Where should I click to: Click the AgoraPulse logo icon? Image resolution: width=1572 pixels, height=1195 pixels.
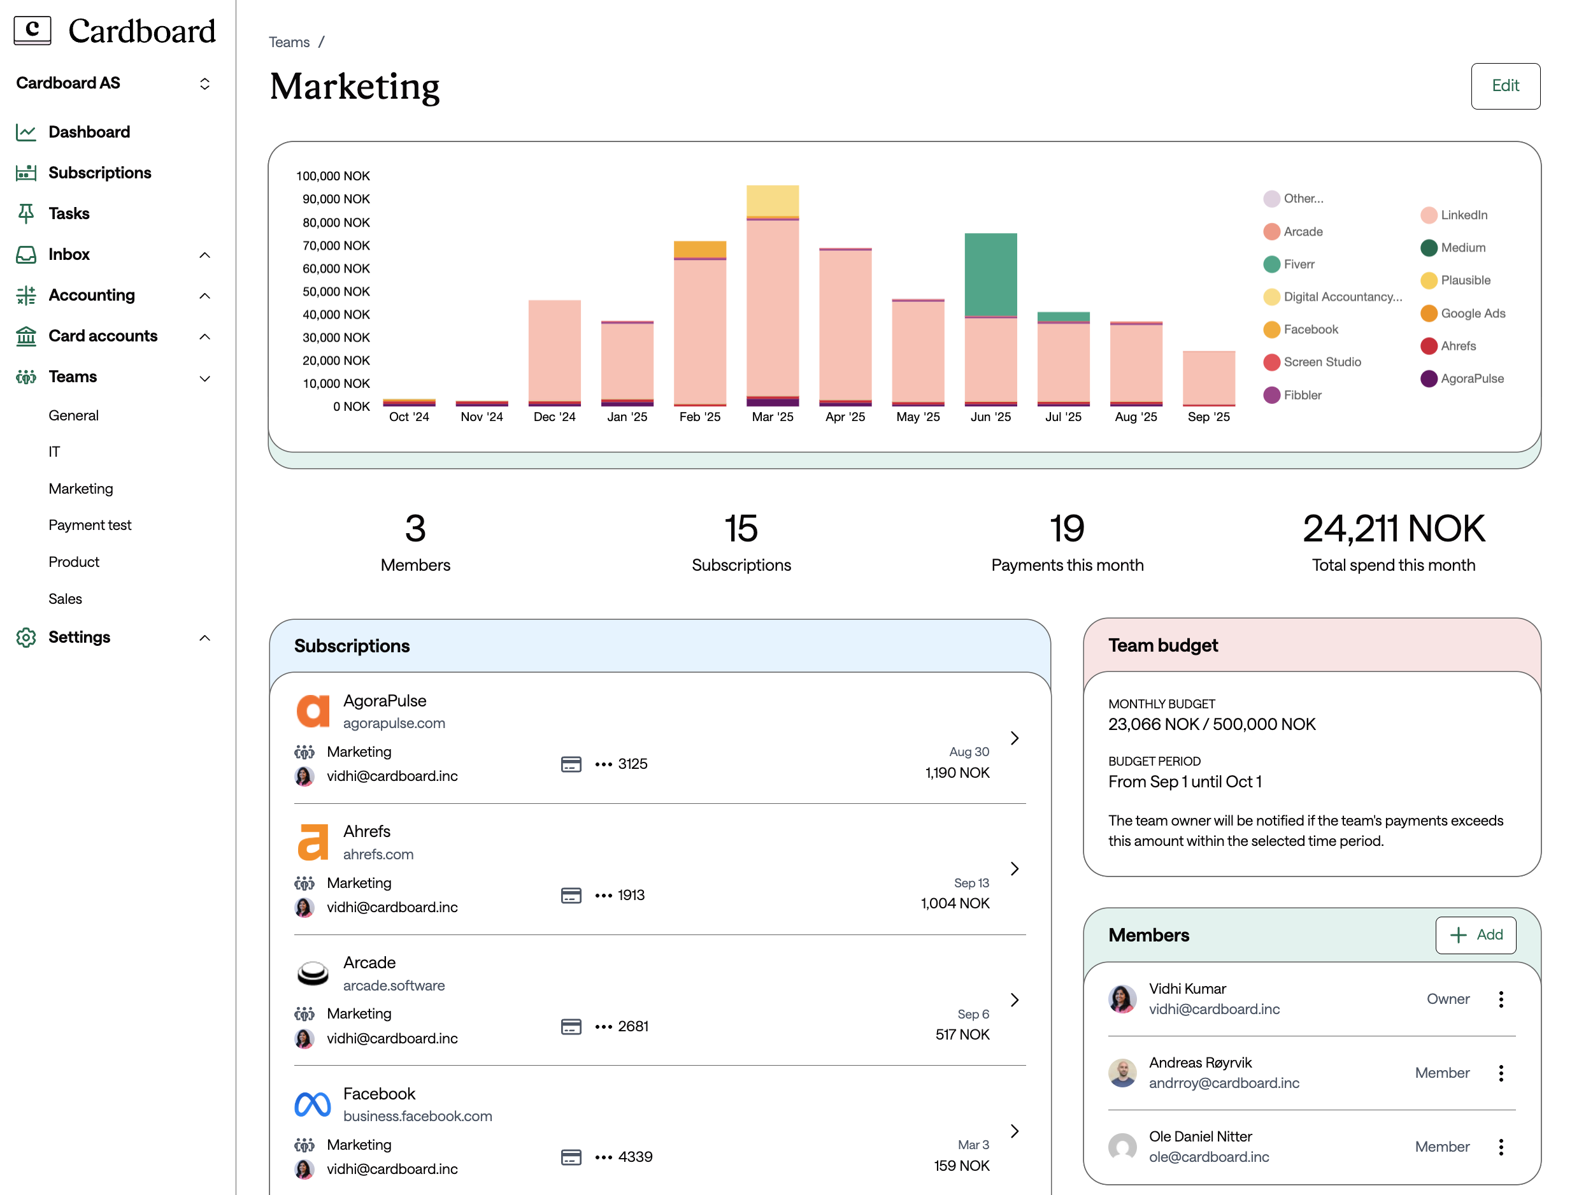[x=312, y=712]
